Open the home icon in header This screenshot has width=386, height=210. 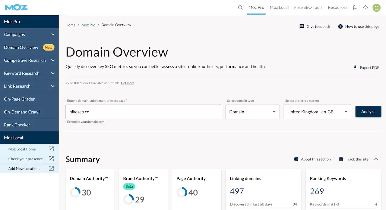point(365,8)
